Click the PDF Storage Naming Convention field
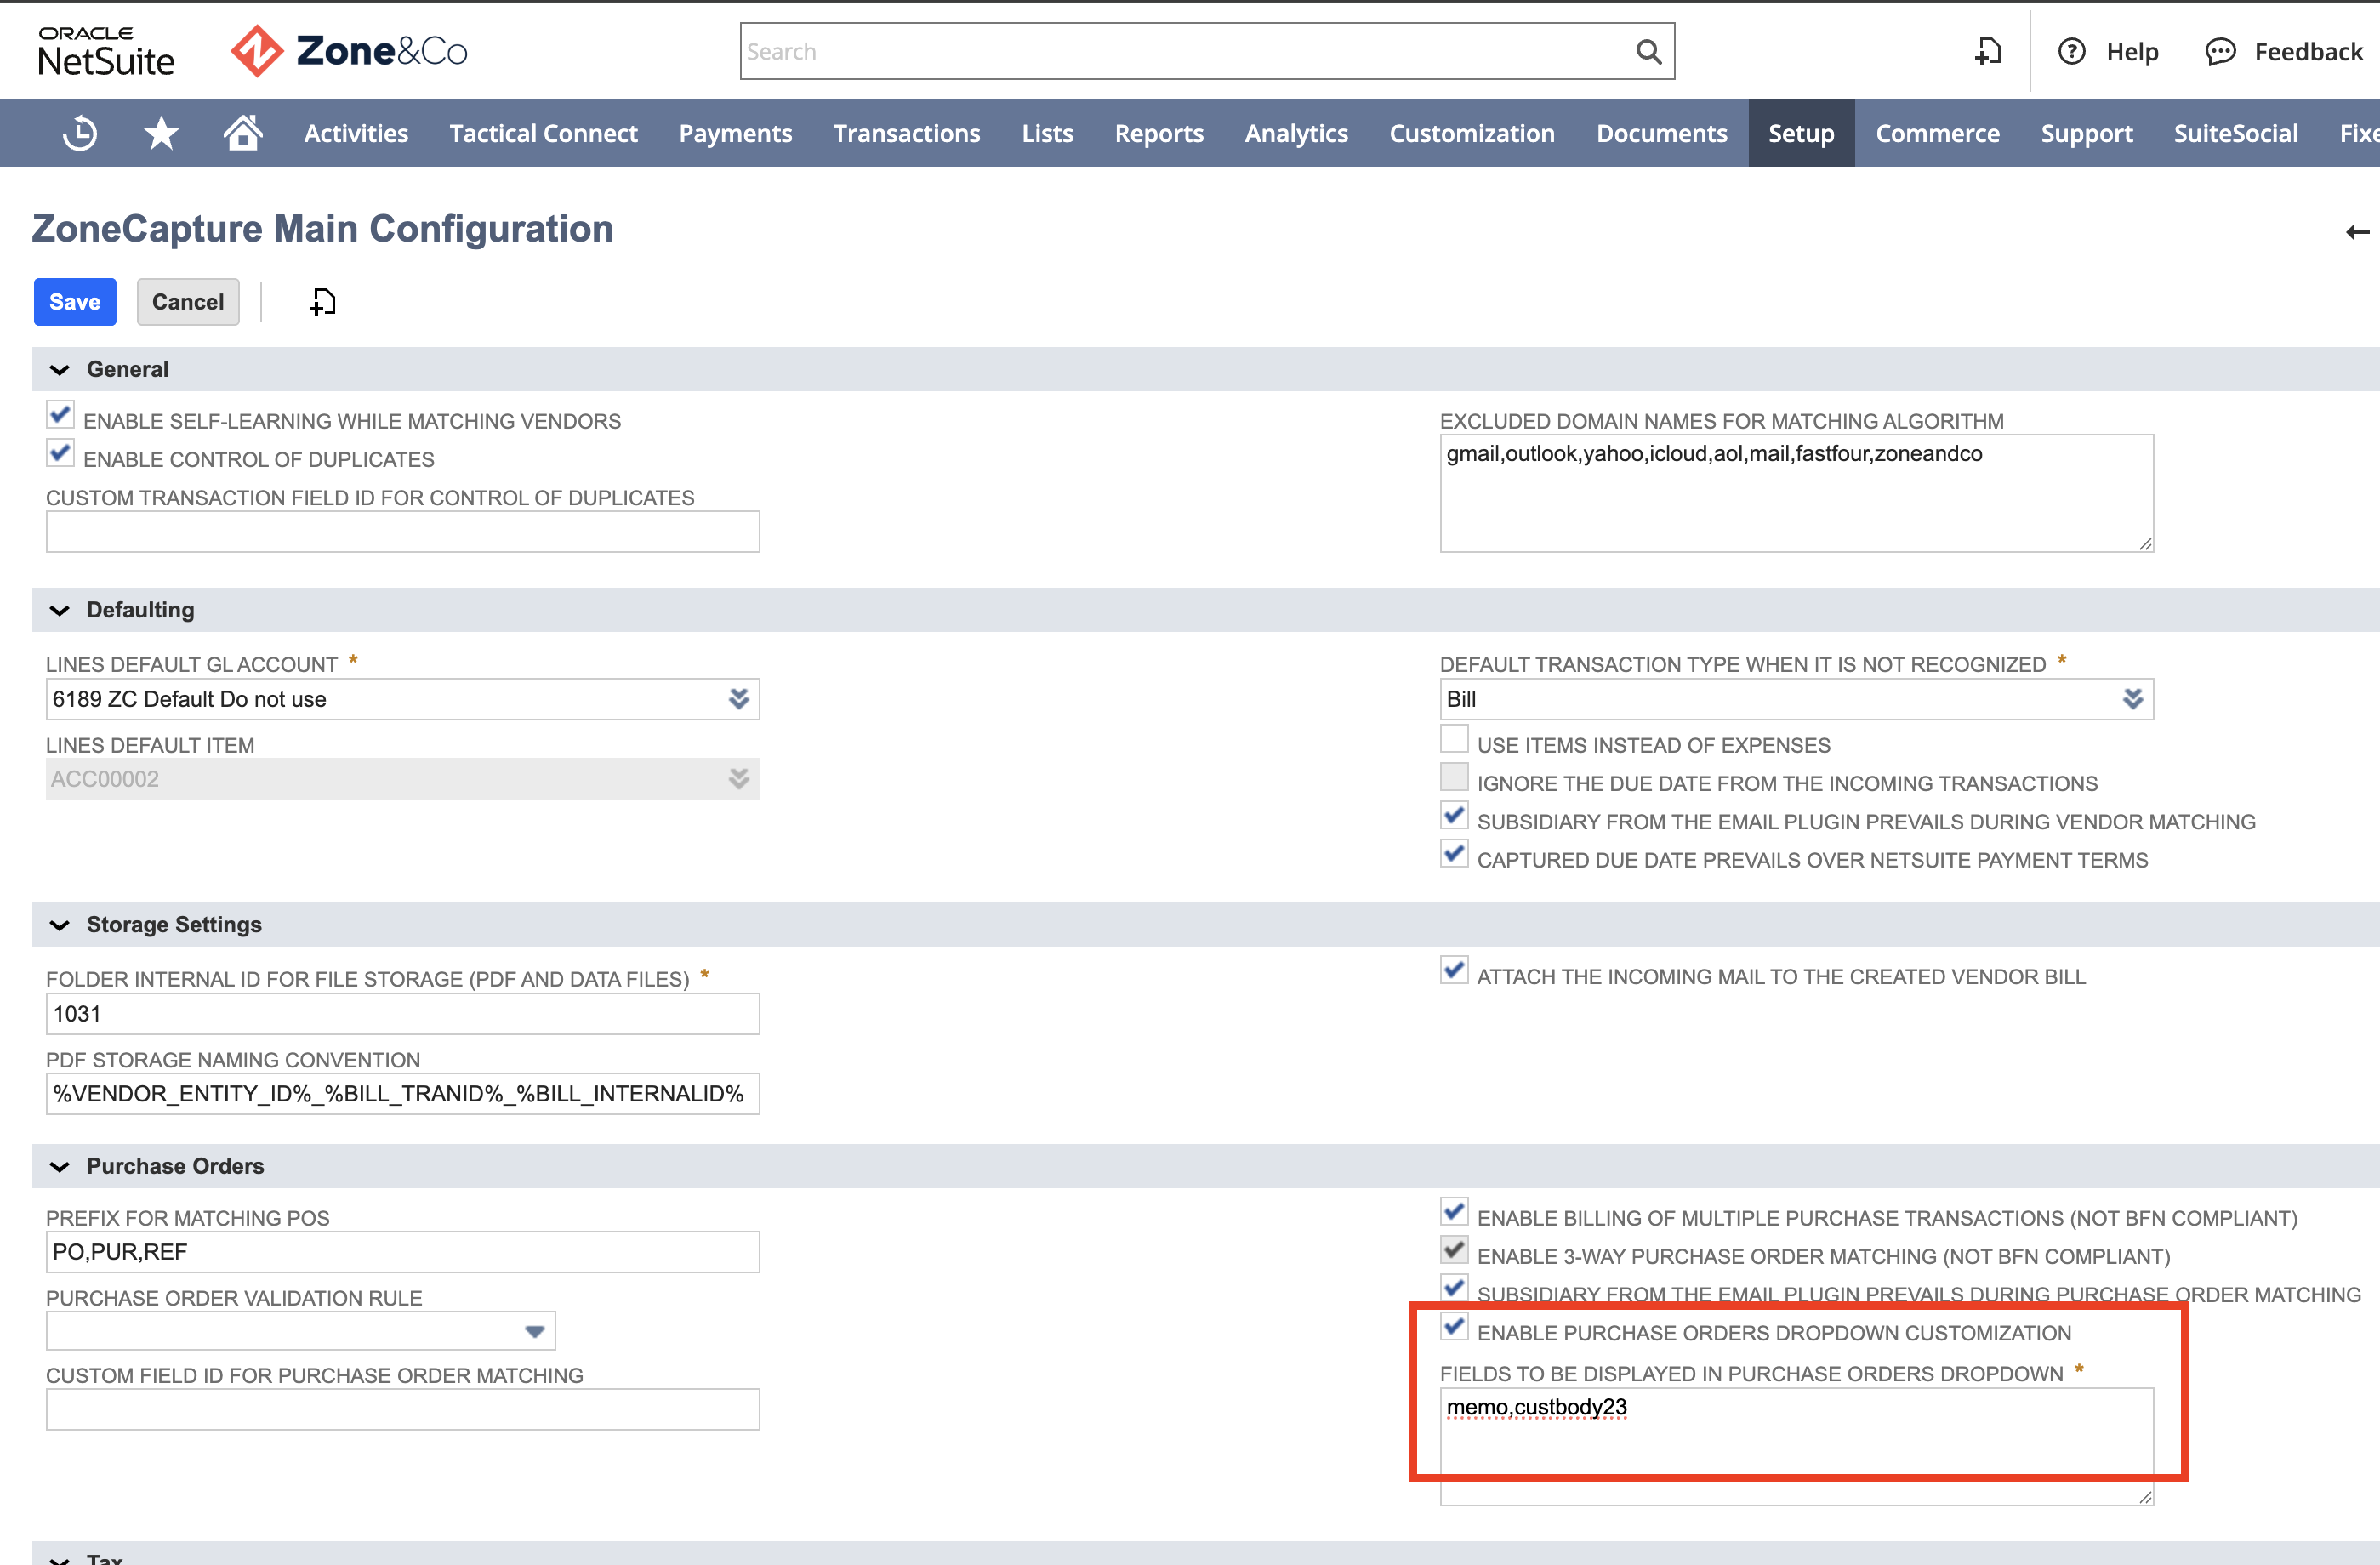This screenshot has width=2380, height=1565. point(403,1094)
